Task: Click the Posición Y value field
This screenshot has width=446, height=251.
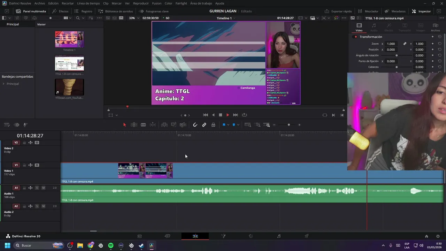Action: (x=420, y=50)
